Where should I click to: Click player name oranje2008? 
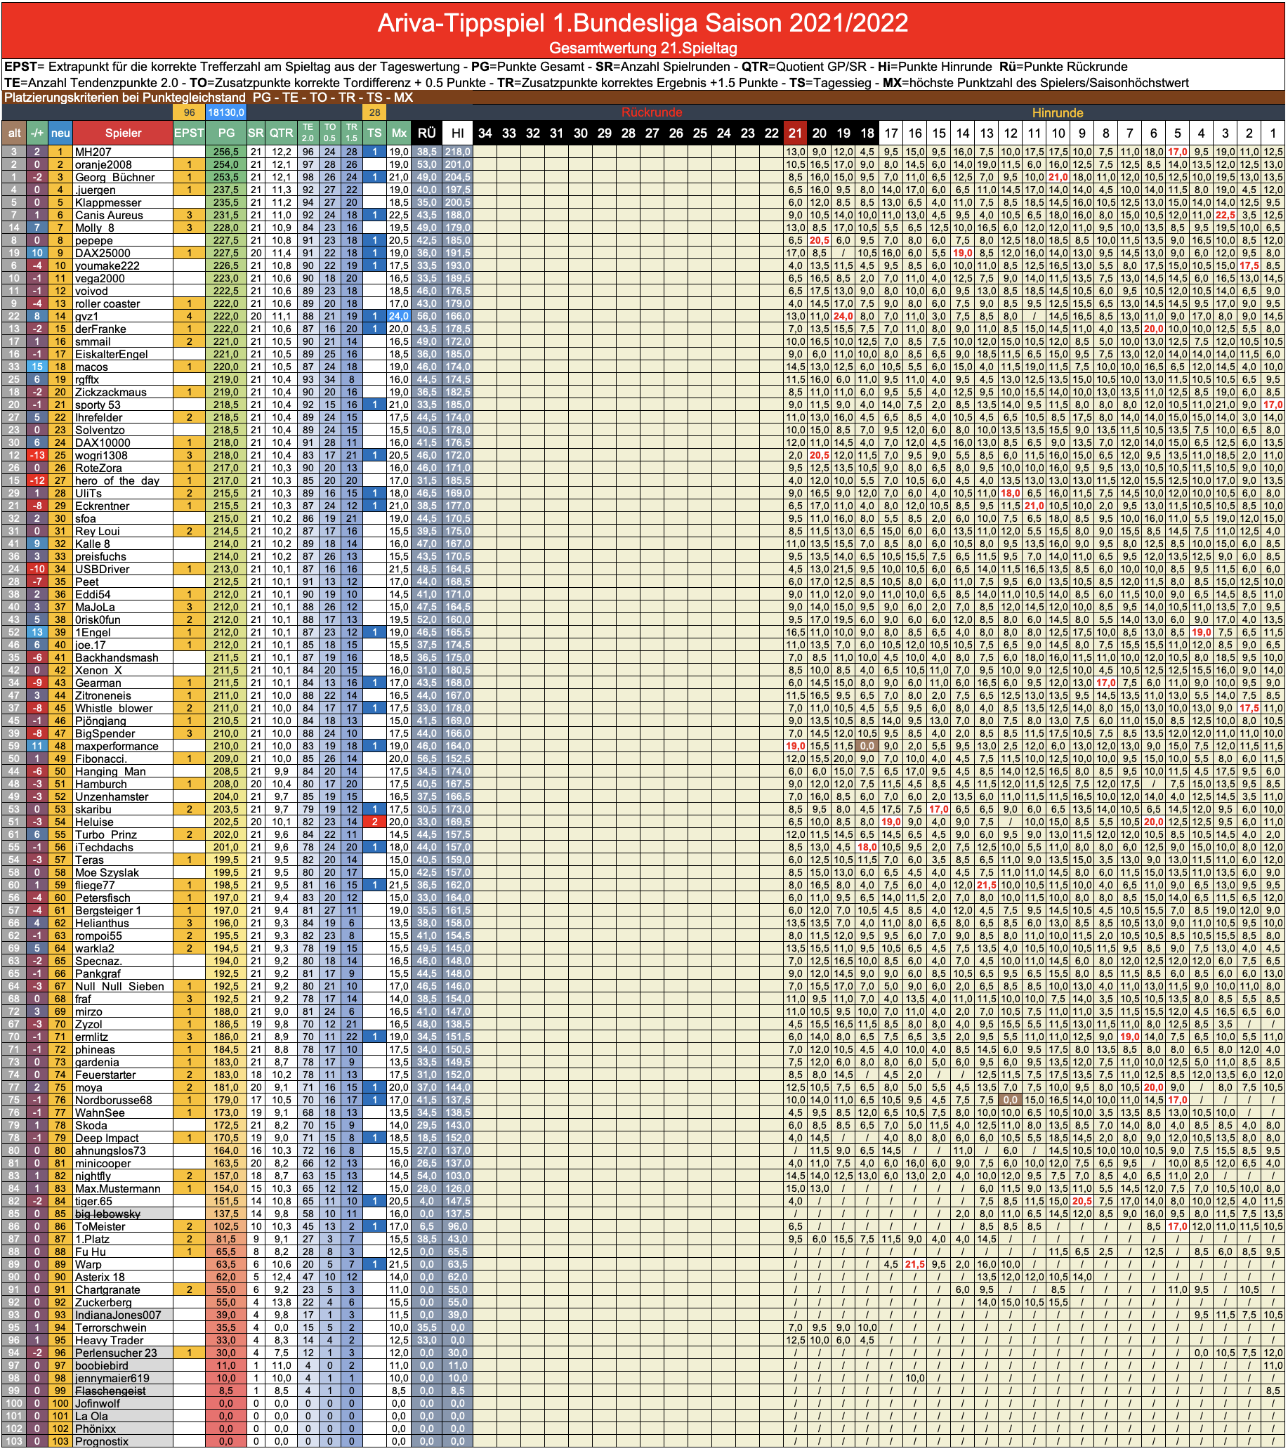click(104, 164)
